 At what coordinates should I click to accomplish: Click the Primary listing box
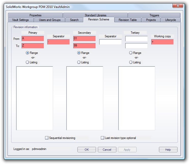[35, 98]
